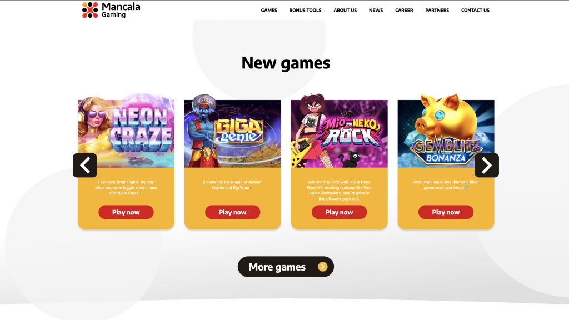This screenshot has width=569, height=320.
Task: Select Contact Us in navigation
Action: [475, 10]
